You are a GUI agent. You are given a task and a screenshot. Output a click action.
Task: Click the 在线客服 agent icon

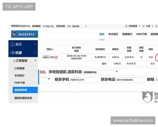point(126,26)
